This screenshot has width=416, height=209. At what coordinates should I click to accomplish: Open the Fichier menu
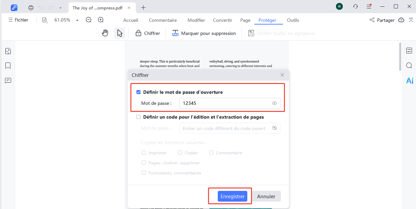coord(18,20)
